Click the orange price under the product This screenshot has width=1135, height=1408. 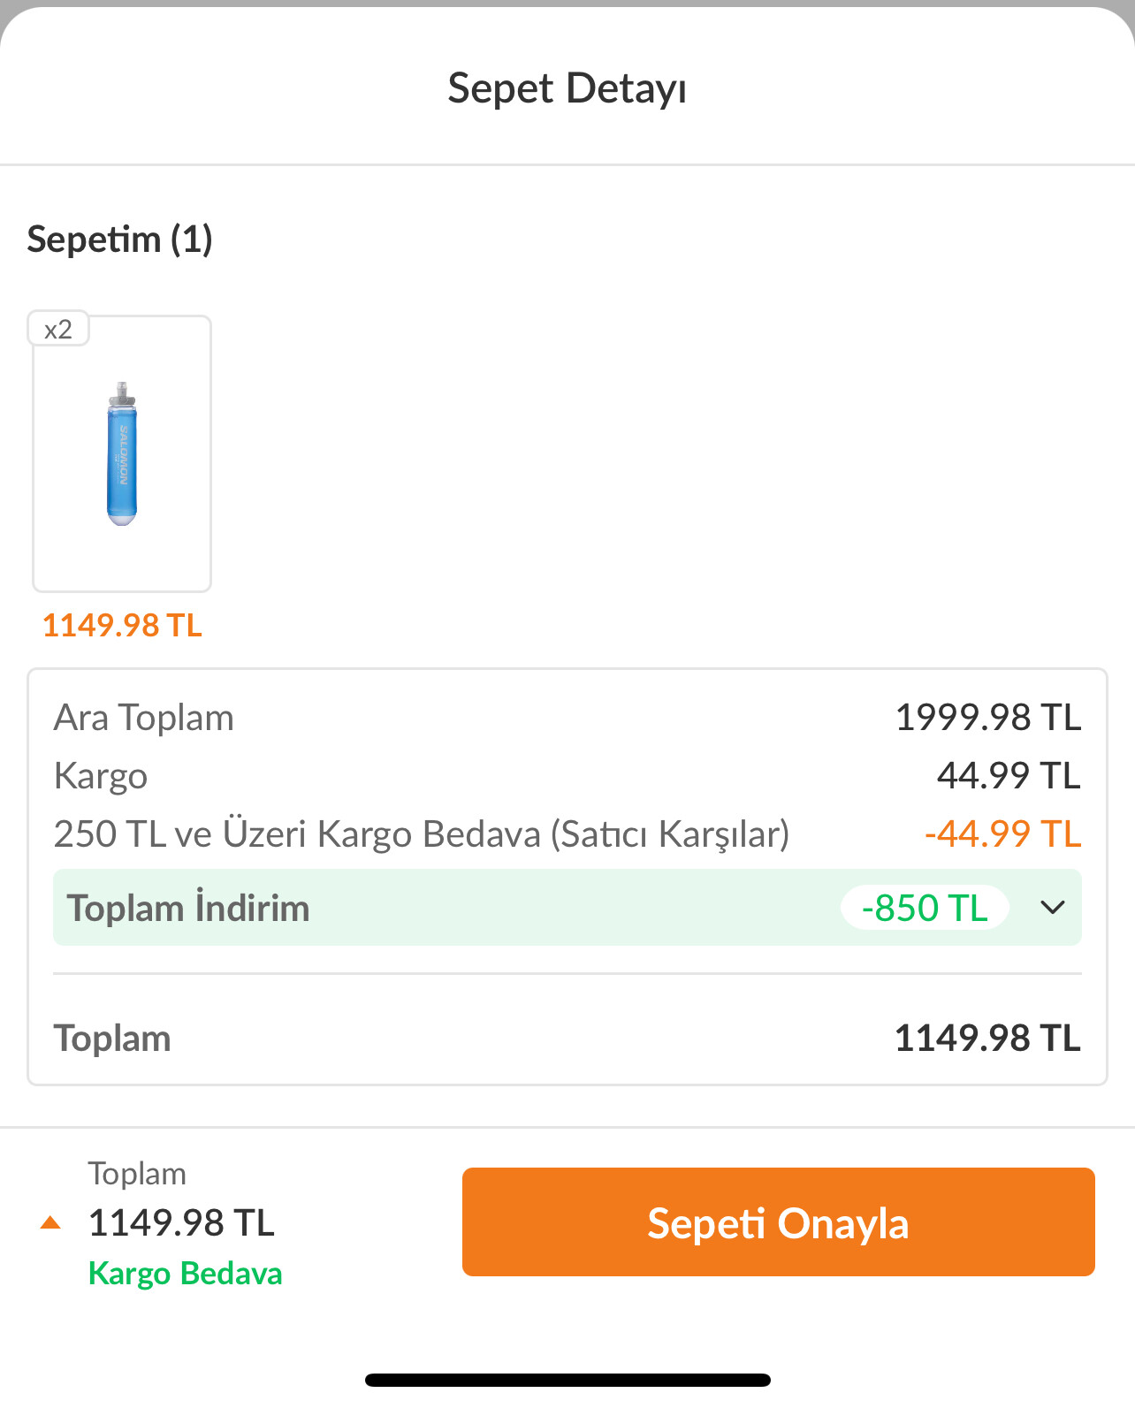(x=122, y=625)
